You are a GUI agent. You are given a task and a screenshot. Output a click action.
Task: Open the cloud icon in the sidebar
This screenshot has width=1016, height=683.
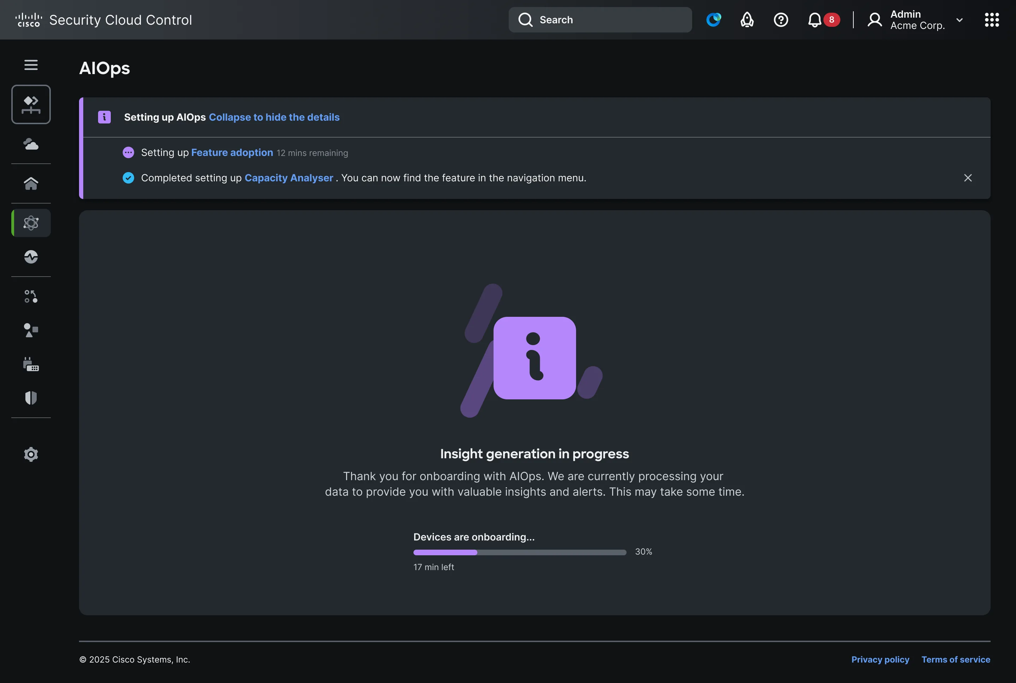(x=31, y=144)
